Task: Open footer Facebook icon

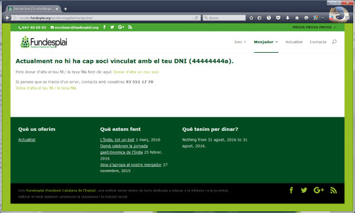Action: point(291,190)
